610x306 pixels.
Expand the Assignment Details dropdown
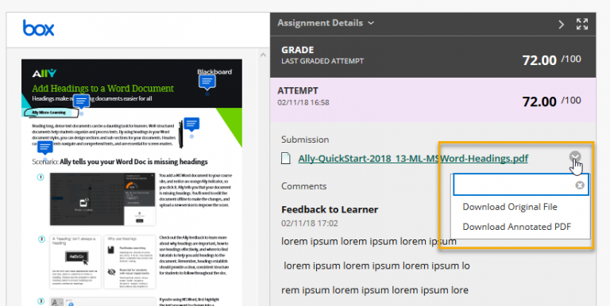[x=326, y=23]
